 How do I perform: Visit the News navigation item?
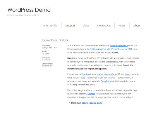point(122,26)
